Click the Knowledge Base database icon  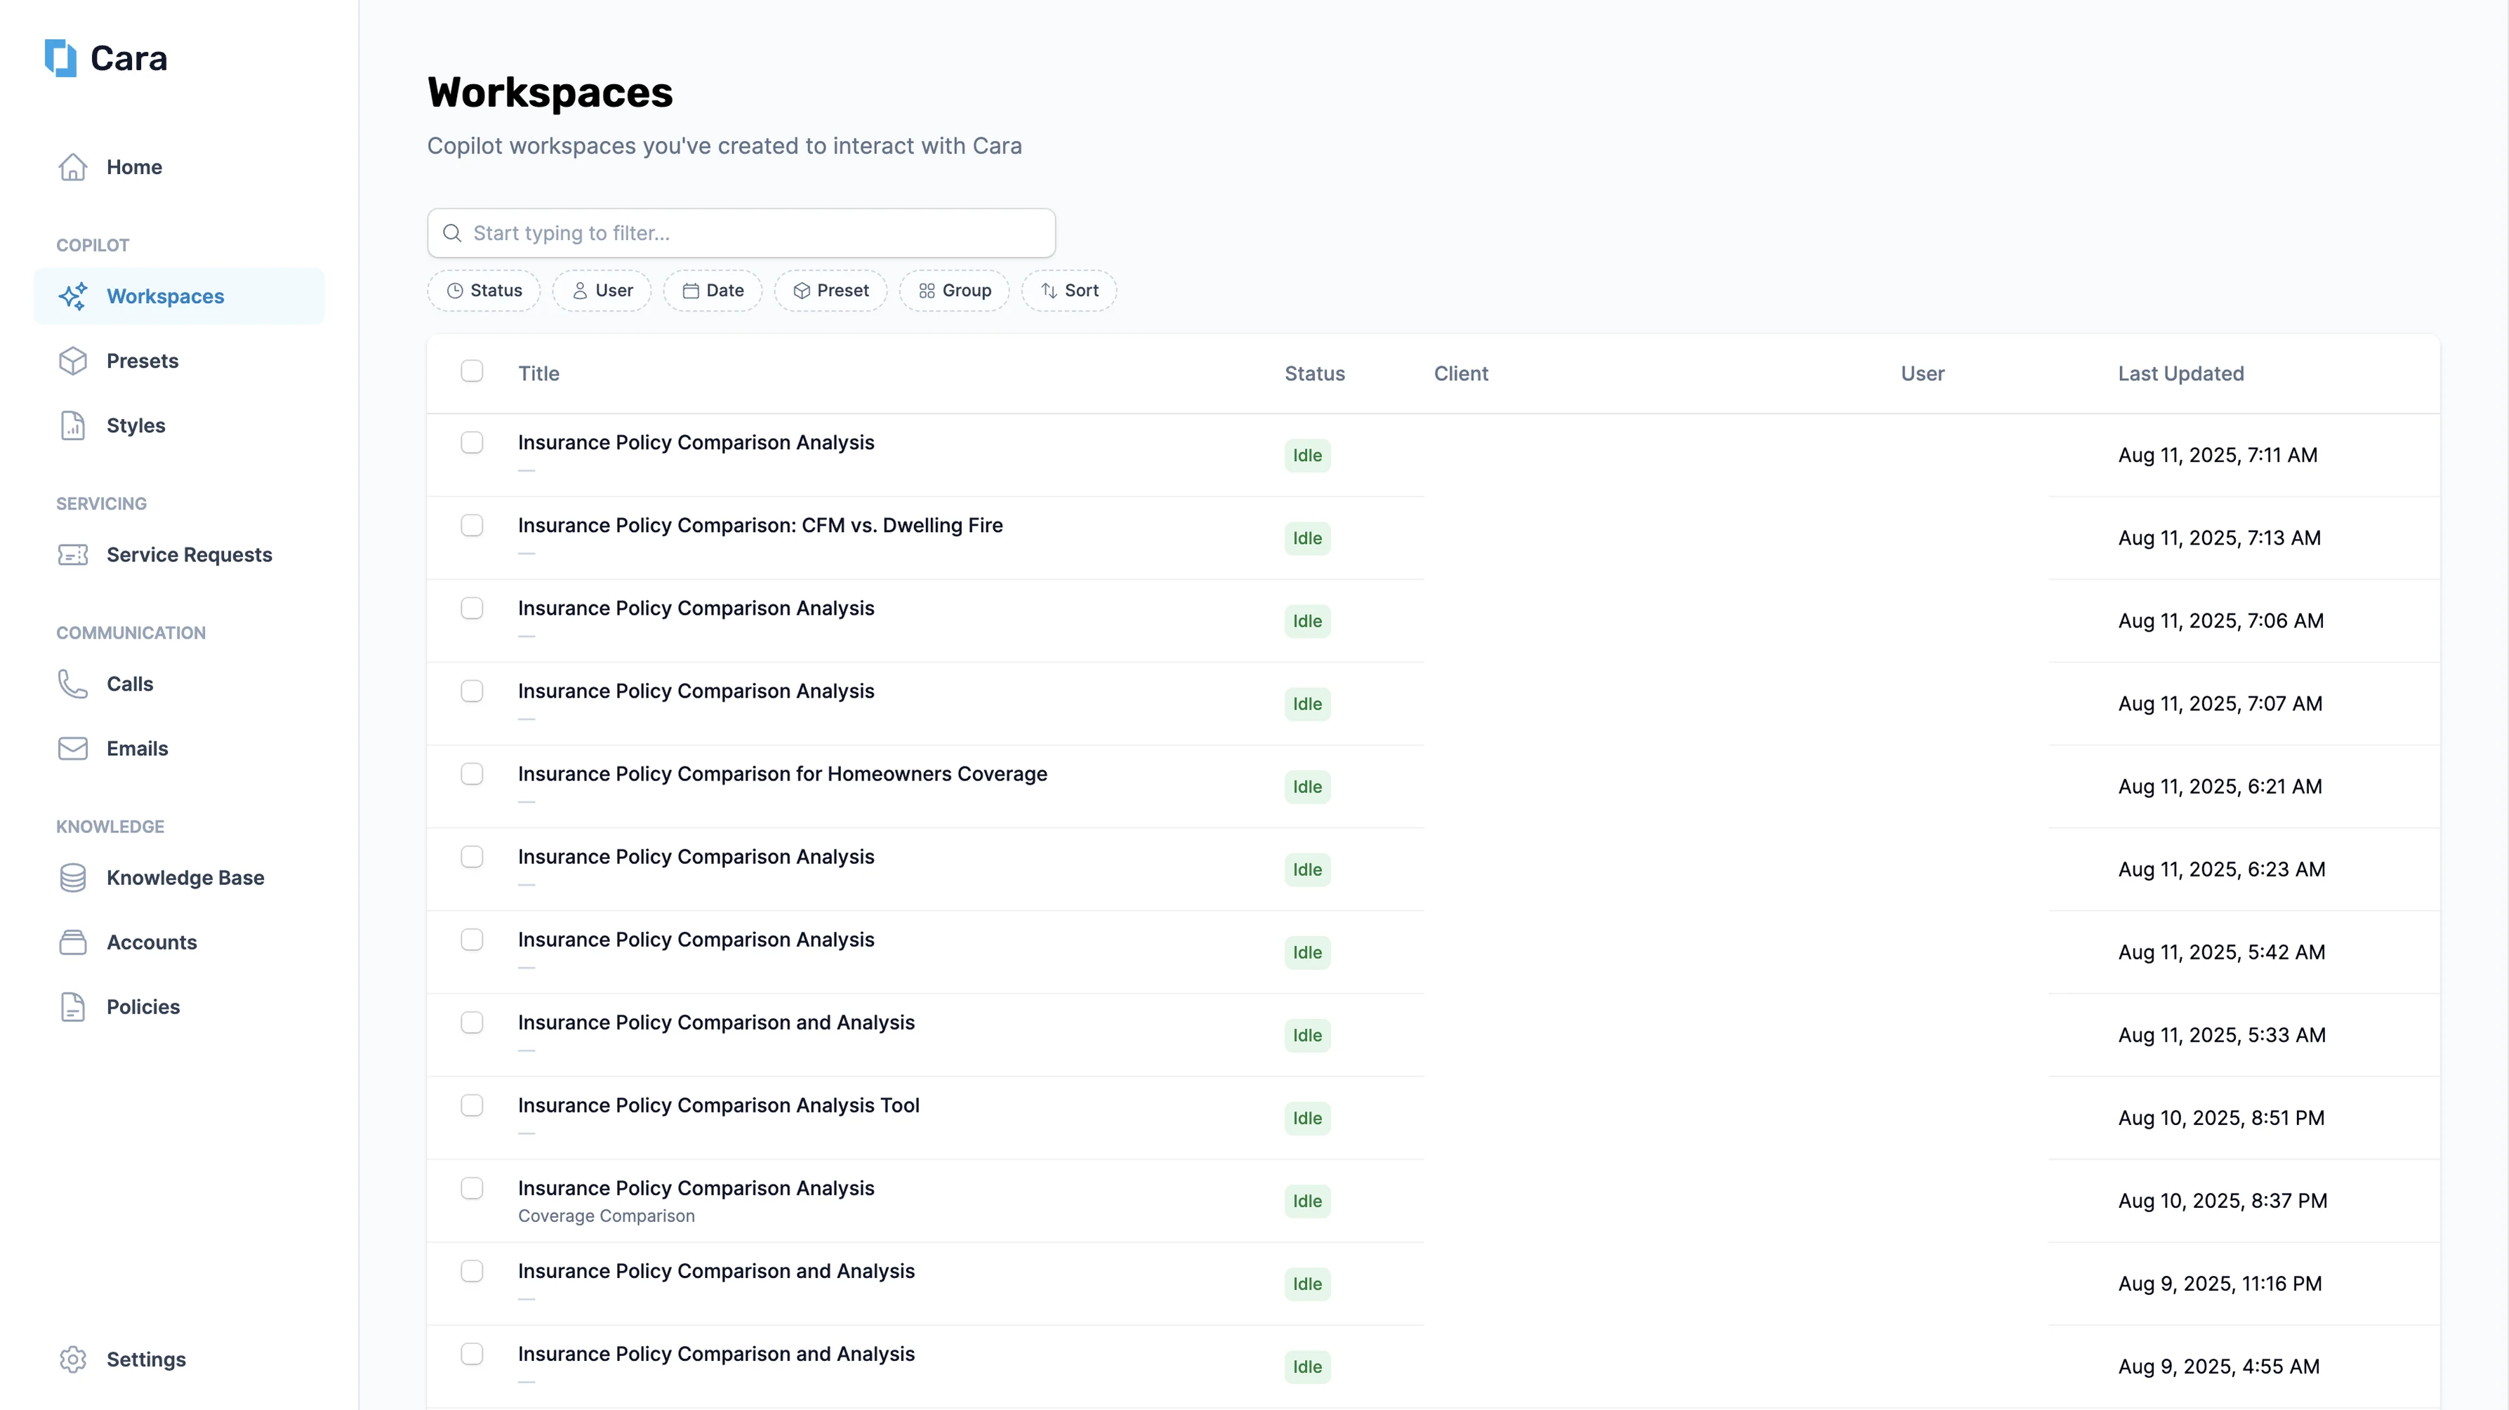click(73, 877)
